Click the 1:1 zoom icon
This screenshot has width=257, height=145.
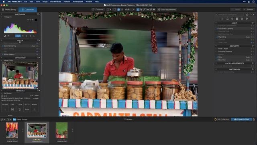pos(122,10)
